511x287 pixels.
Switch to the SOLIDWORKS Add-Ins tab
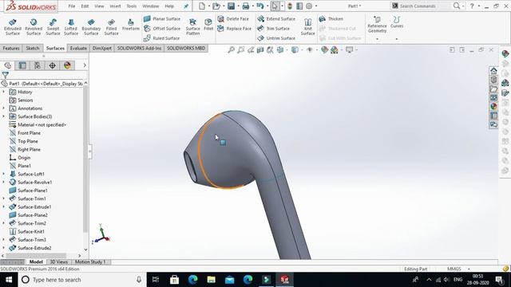(139, 48)
